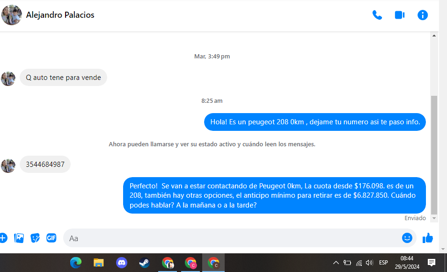This screenshot has width=447, height=272.
Task: Open the battery power tray icon
Action: pyautogui.click(x=347, y=263)
